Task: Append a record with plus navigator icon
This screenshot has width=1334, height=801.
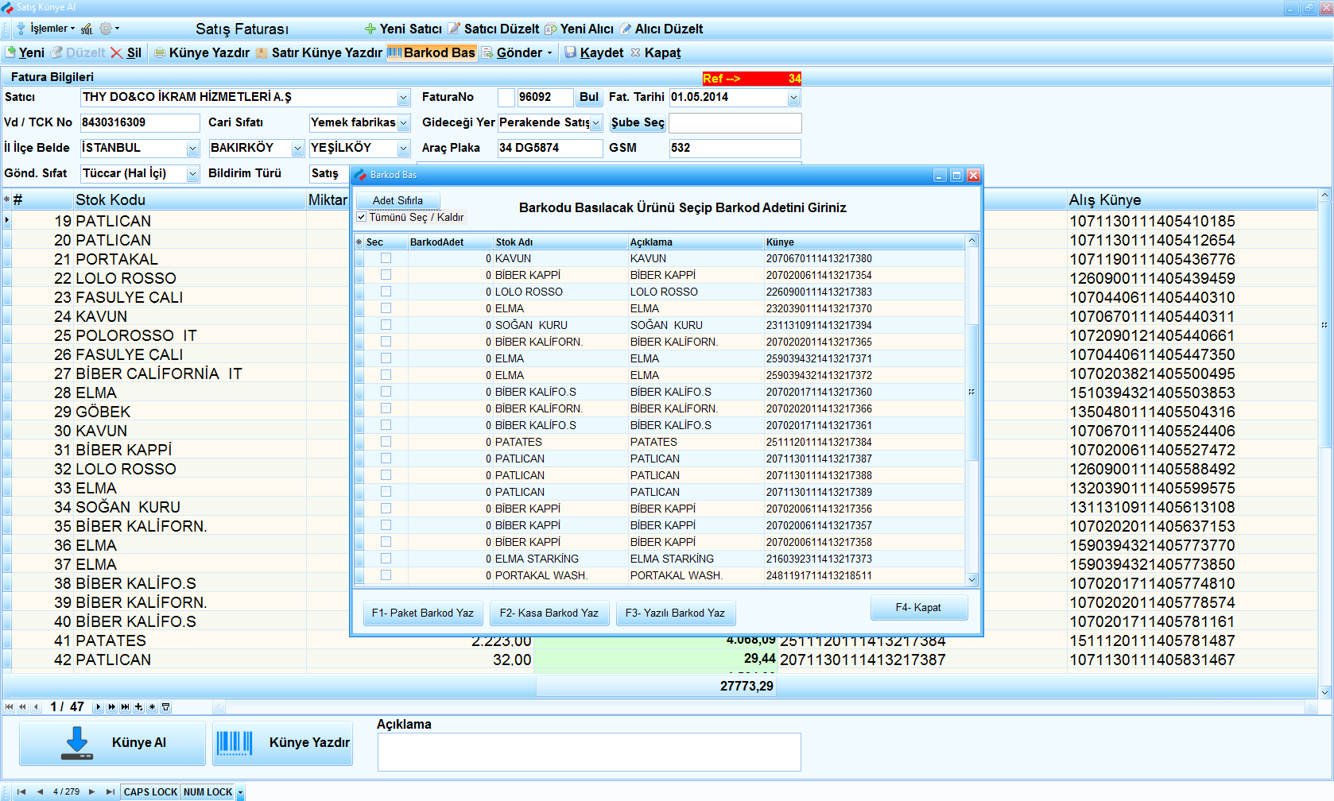Action: pos(139,706)
